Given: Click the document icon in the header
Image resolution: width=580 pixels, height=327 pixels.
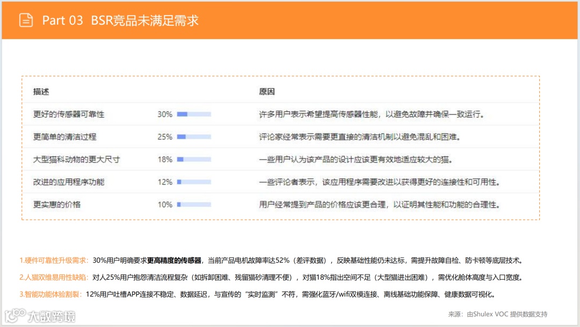Looking at the screenshot, I should point(26,20).
